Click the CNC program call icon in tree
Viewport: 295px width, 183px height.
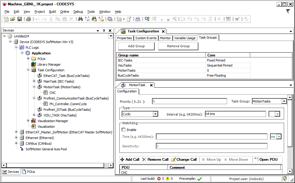[45, 92]
